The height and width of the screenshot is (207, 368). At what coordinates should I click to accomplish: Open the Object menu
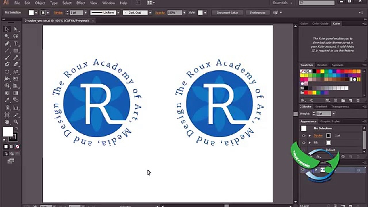pyautogui.click(x=40, y=3)
